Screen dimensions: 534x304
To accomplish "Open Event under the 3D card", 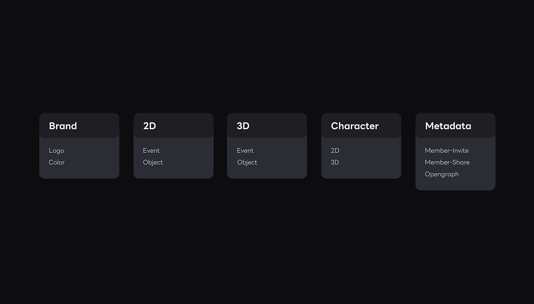I will (245, 150).
